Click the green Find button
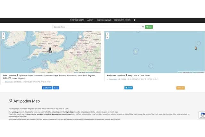The width and height of the screenshot is (205, 137). click(149, 27)
